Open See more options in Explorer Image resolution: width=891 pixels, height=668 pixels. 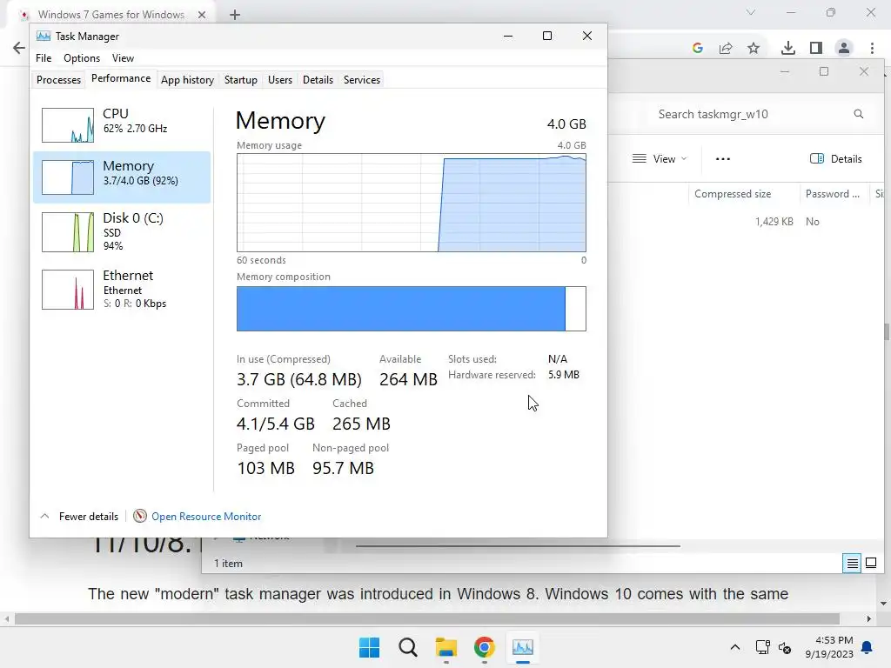click(x=723, y=159)
